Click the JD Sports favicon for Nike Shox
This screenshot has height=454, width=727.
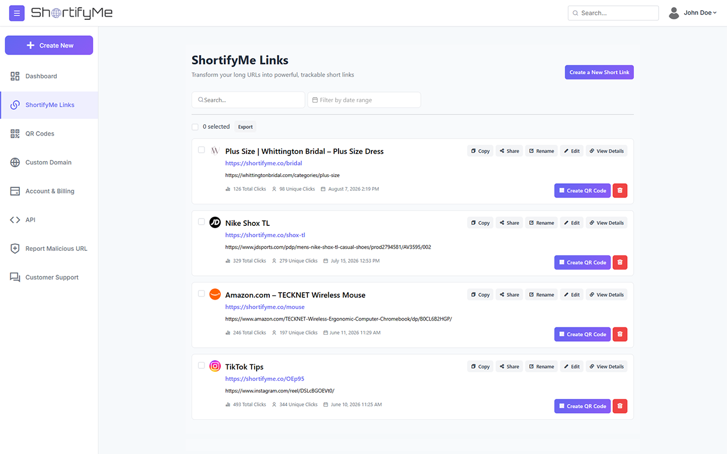coord(215,222)
